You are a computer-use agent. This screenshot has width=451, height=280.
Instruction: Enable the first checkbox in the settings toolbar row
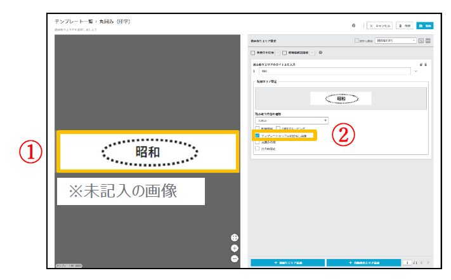254,53
